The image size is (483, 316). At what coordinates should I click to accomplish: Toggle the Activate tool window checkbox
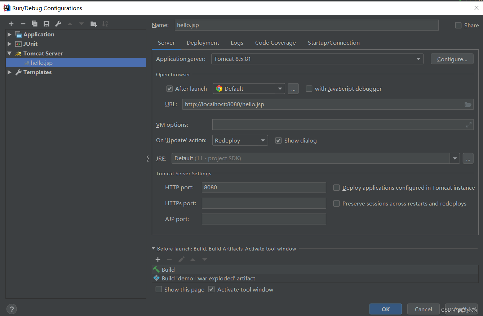[212, 289]
